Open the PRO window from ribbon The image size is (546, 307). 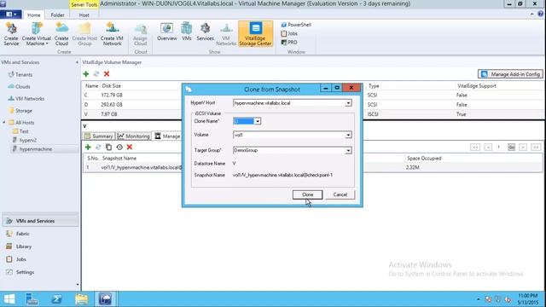pyautogui.click(x=289, y=42)
